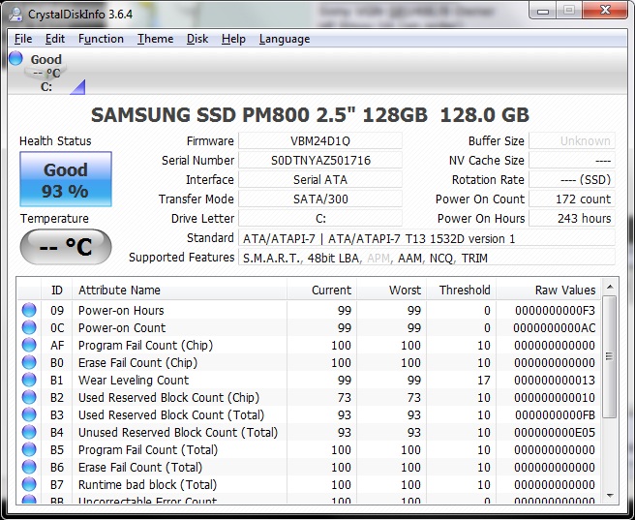Click the Worst column header
635x520 pixels.
(391, 290)
